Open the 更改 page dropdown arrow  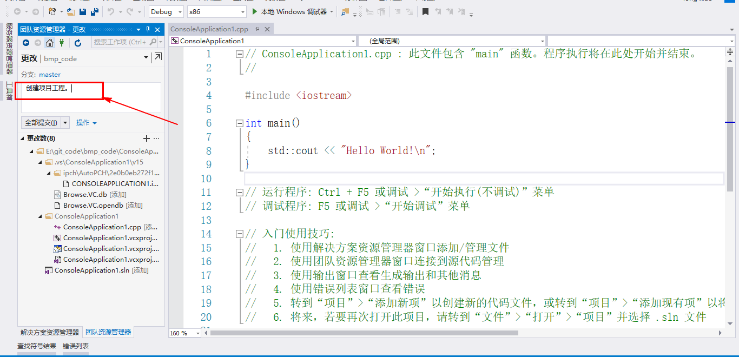[146, 58]
